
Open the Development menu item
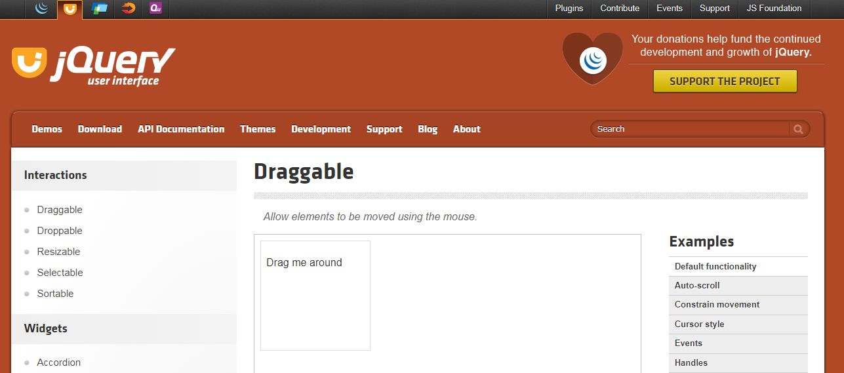pyautogui.click(x=321, y=129)
